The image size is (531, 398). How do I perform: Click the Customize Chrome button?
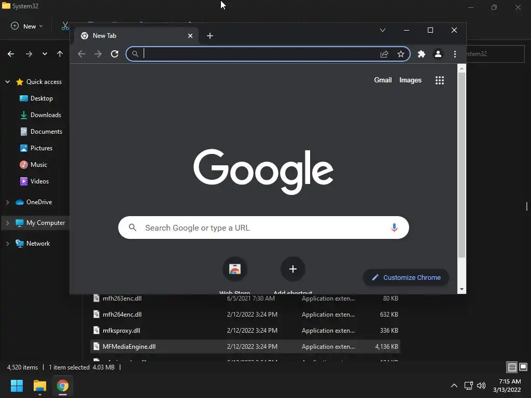point(406,277)
